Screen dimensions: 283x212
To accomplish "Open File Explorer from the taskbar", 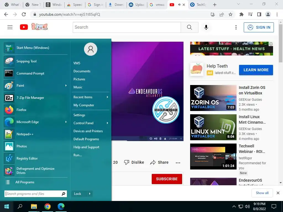I will coord(34,206).
